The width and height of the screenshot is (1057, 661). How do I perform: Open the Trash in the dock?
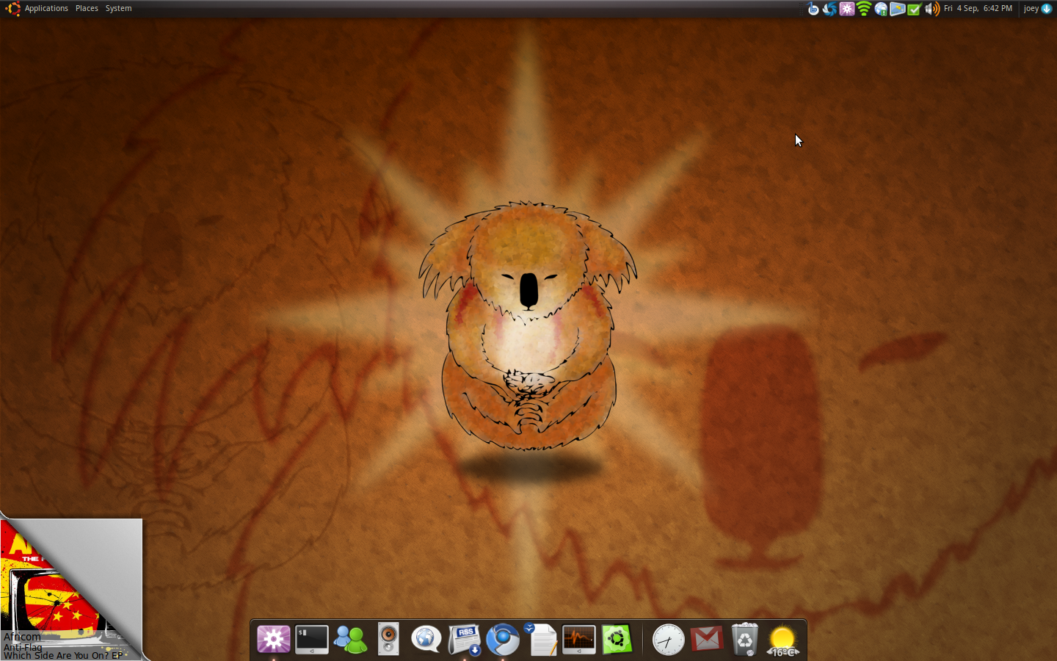click(744, 639)
